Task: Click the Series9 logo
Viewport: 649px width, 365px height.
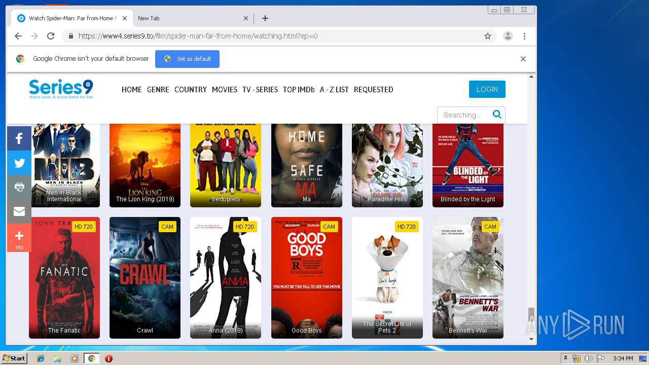Action: 61,89
